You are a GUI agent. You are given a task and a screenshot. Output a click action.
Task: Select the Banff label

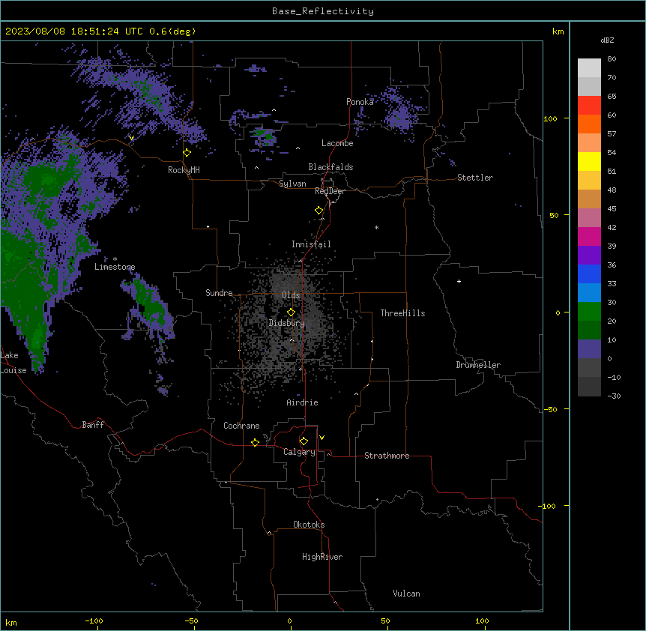[x=93, y=425]
